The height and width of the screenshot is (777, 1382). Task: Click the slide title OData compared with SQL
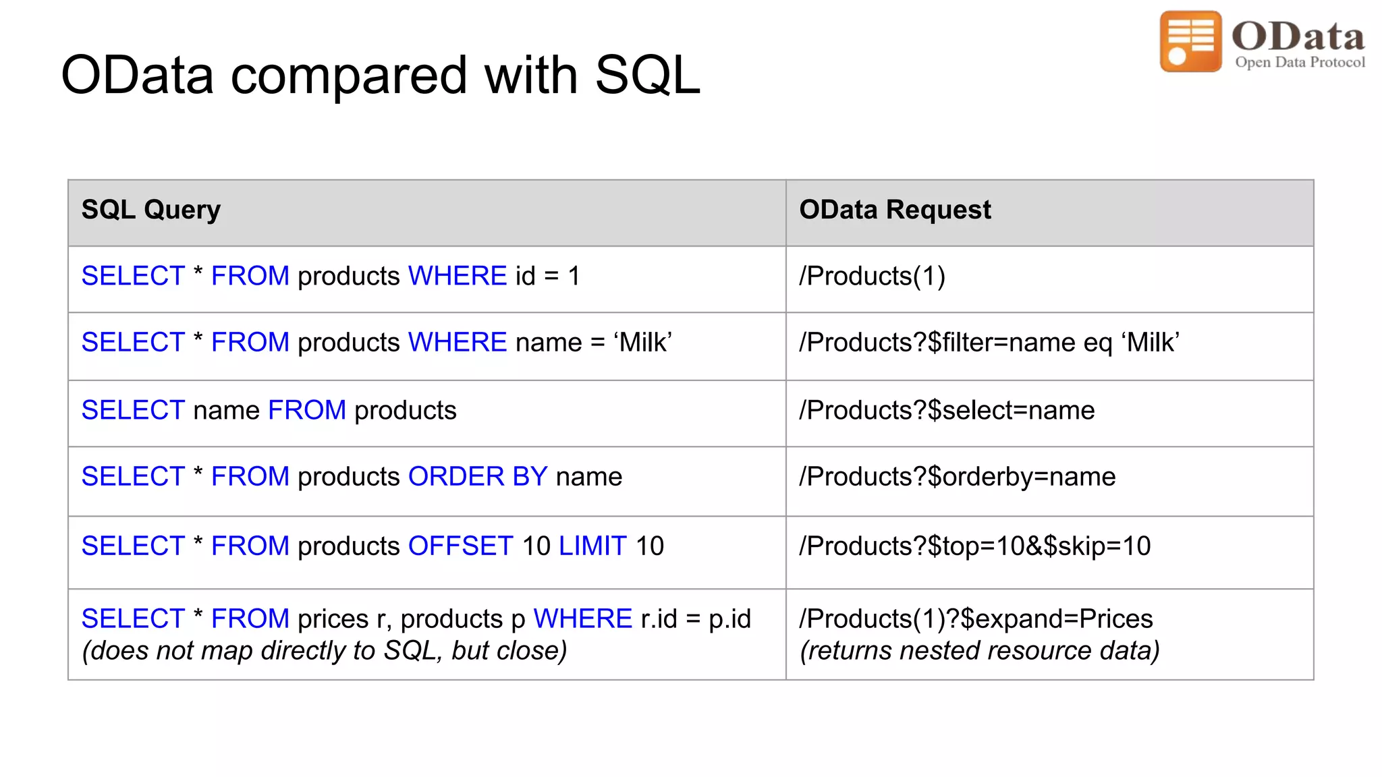pyautogui.click(x=381, y=75)
